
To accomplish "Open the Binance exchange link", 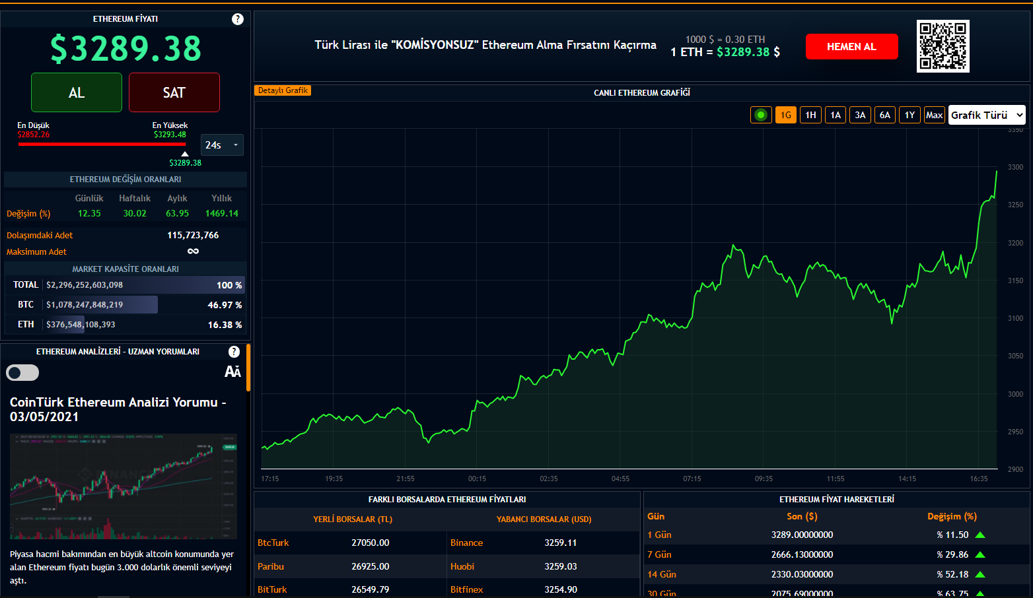I will pyautogui.click(x=467, y=543).
